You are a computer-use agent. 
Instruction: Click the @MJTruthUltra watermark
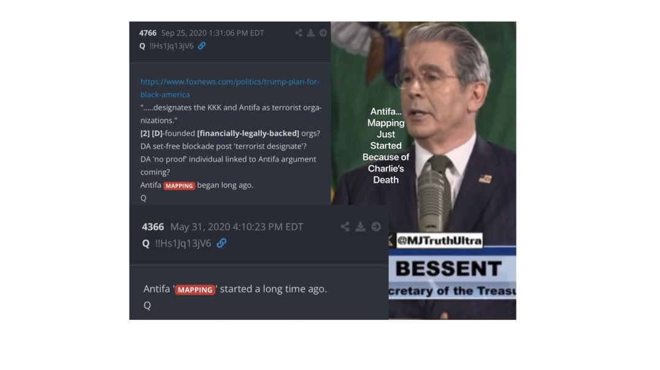[439, 241]
